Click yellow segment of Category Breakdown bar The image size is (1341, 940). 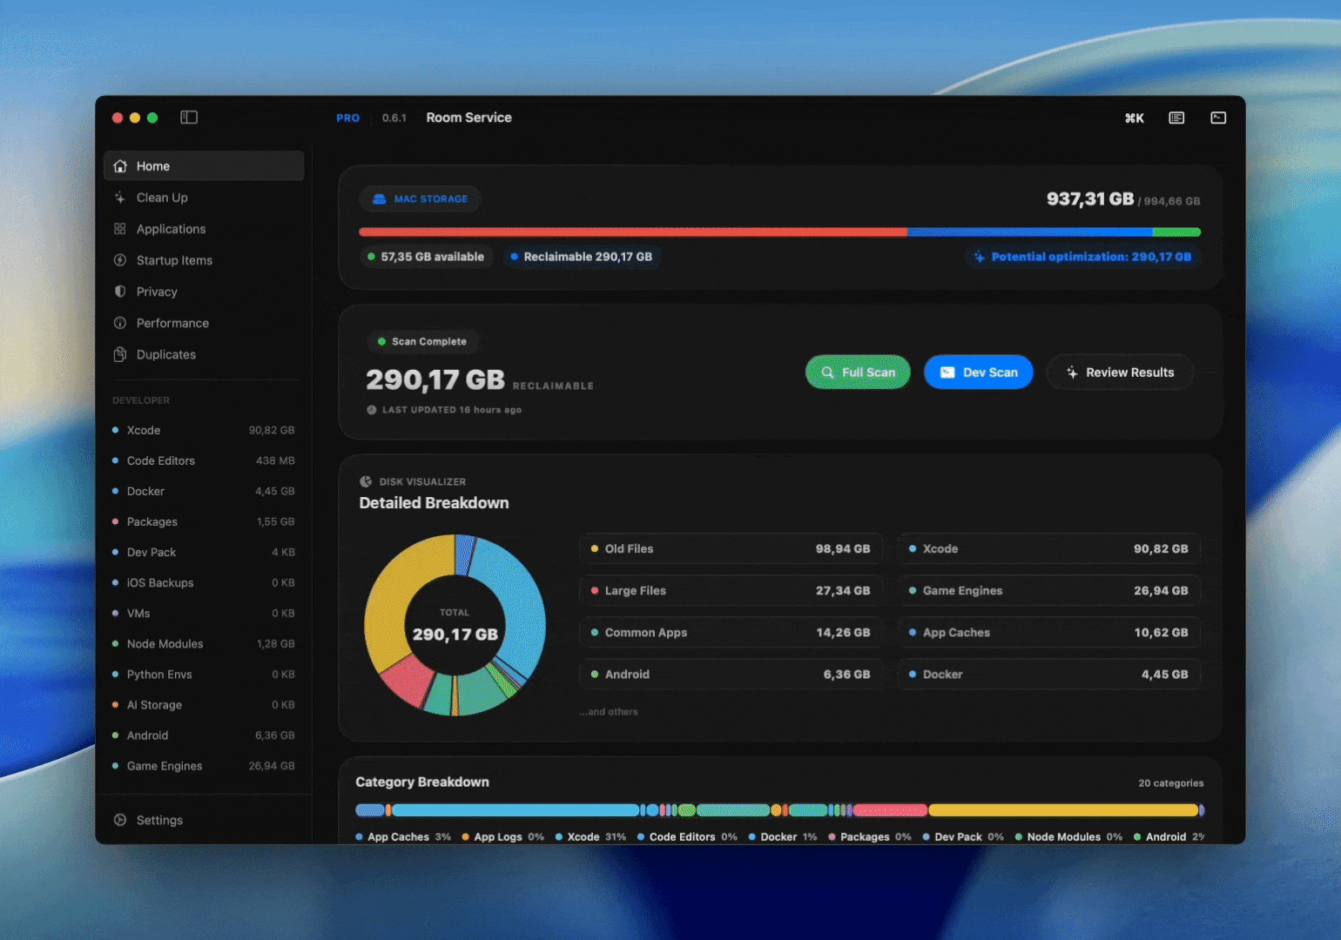pos(1063,810)
